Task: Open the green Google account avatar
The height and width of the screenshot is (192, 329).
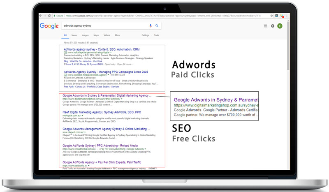Action: (x=280, y=26)
